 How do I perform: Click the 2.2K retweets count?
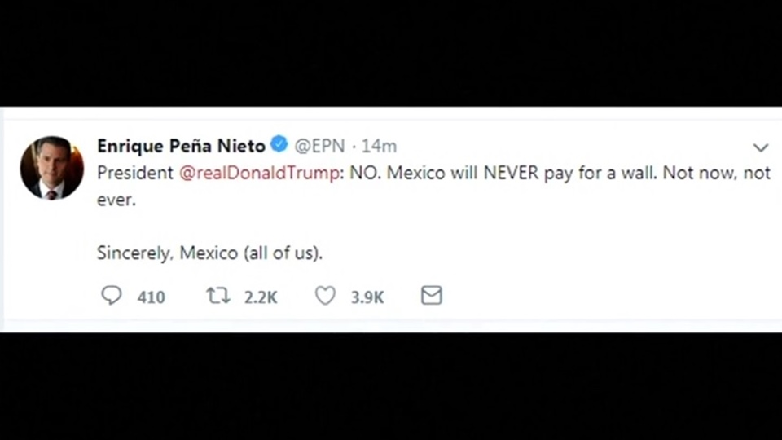coord(261,297)
